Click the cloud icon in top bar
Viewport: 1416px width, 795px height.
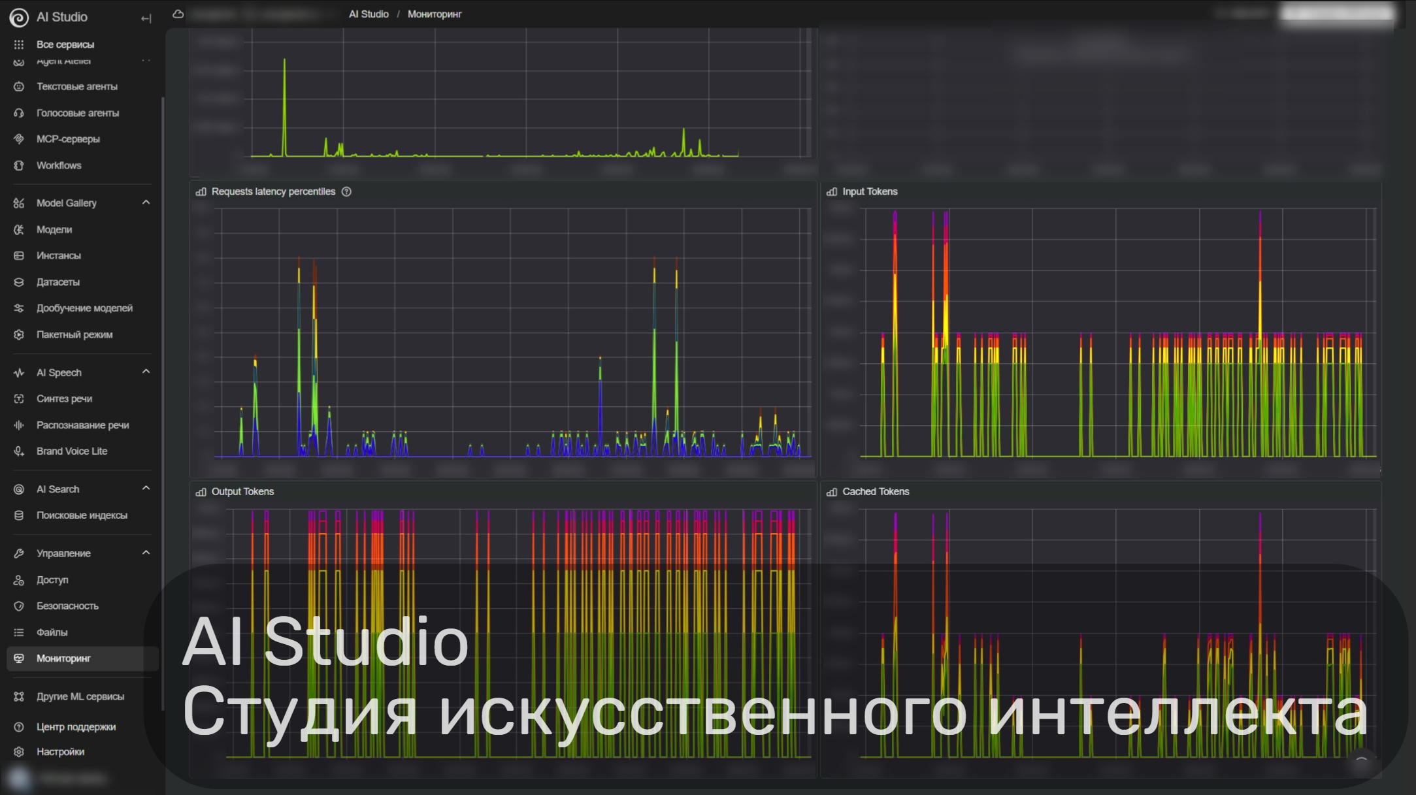tap(178, 14)
